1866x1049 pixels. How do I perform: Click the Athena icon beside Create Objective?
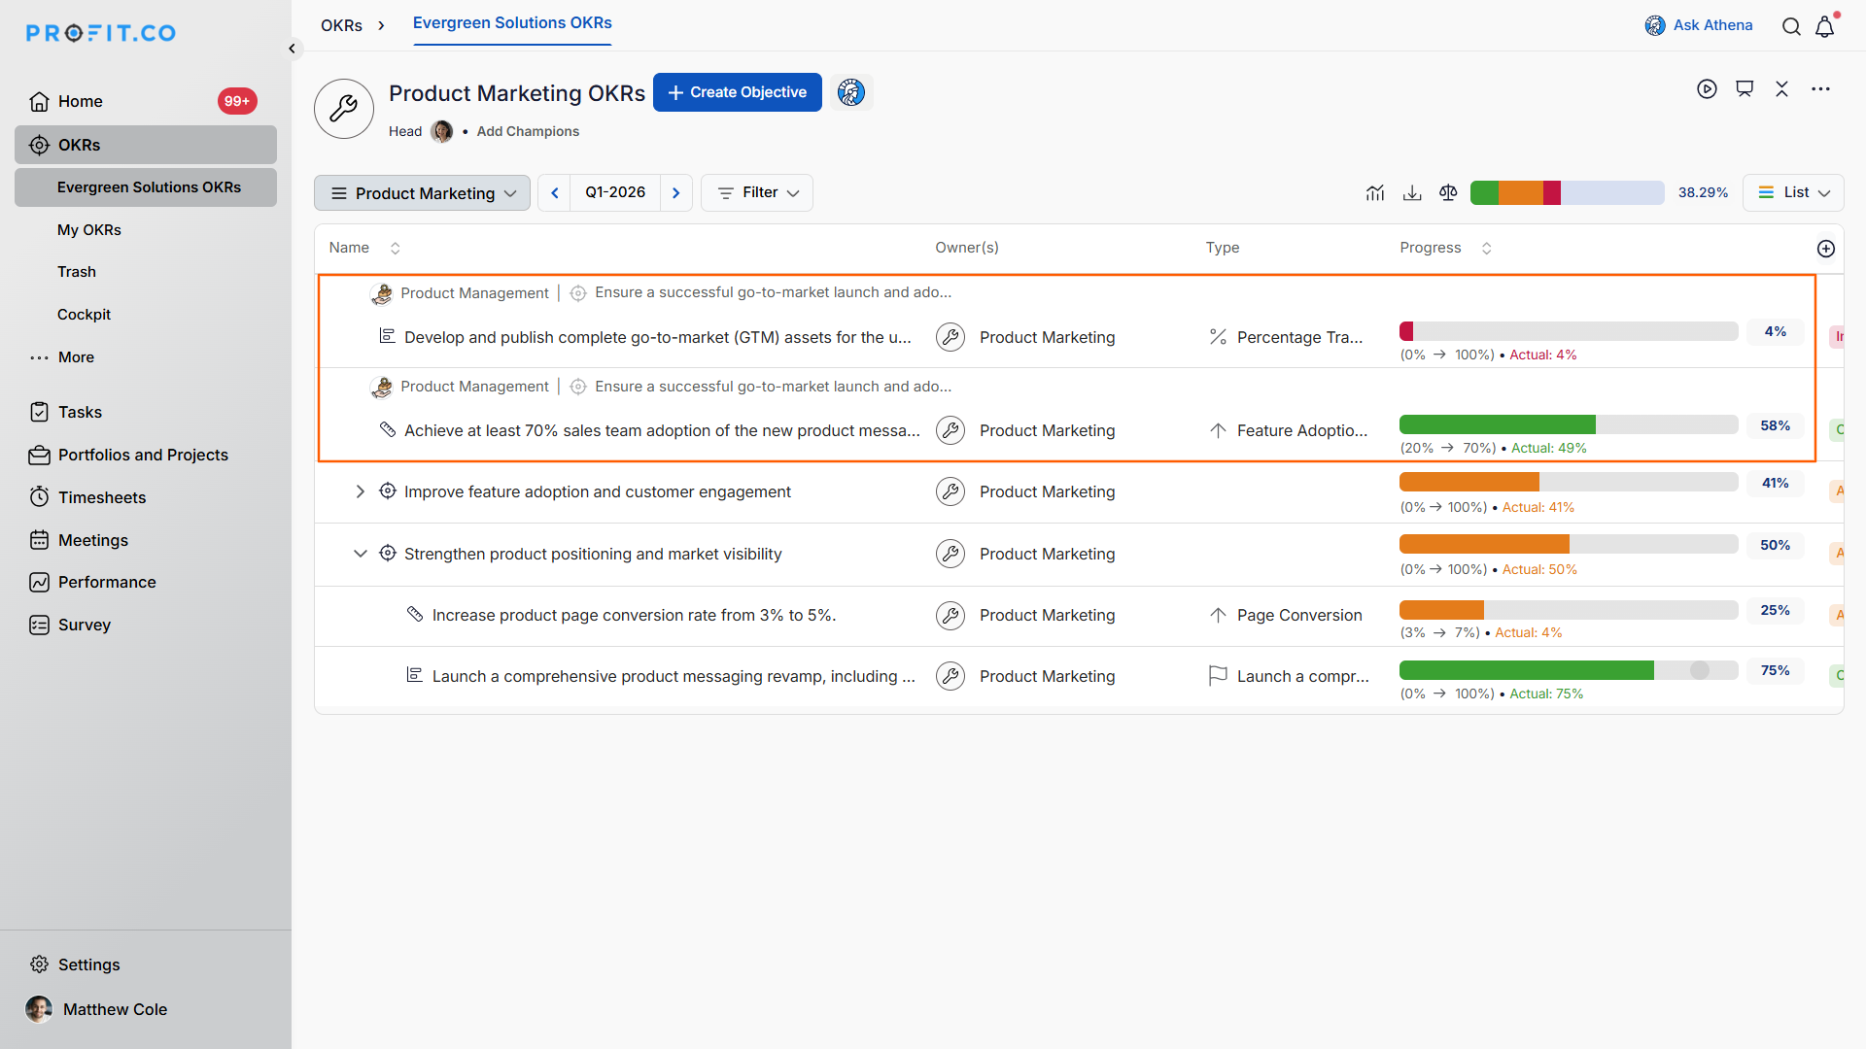tap(851, 92)
